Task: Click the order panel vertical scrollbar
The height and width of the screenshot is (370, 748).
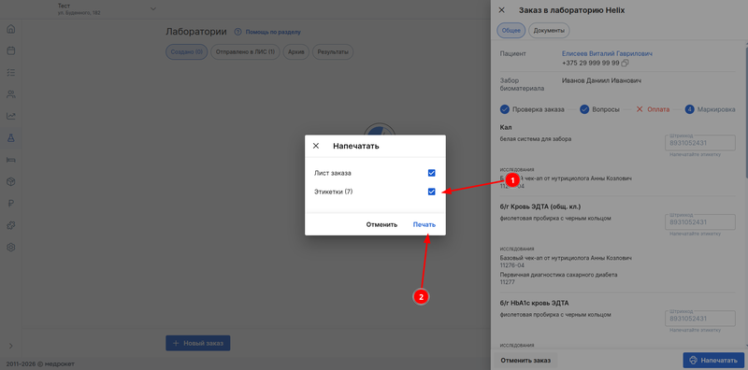Action: point(745,112)
